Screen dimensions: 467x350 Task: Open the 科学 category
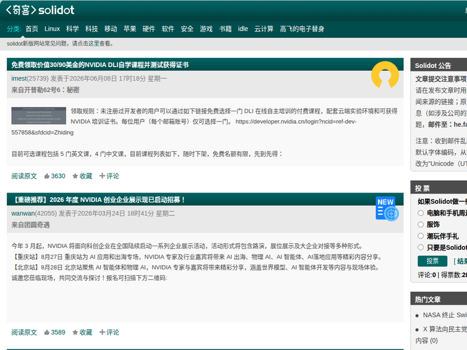[x=72, y=29]
